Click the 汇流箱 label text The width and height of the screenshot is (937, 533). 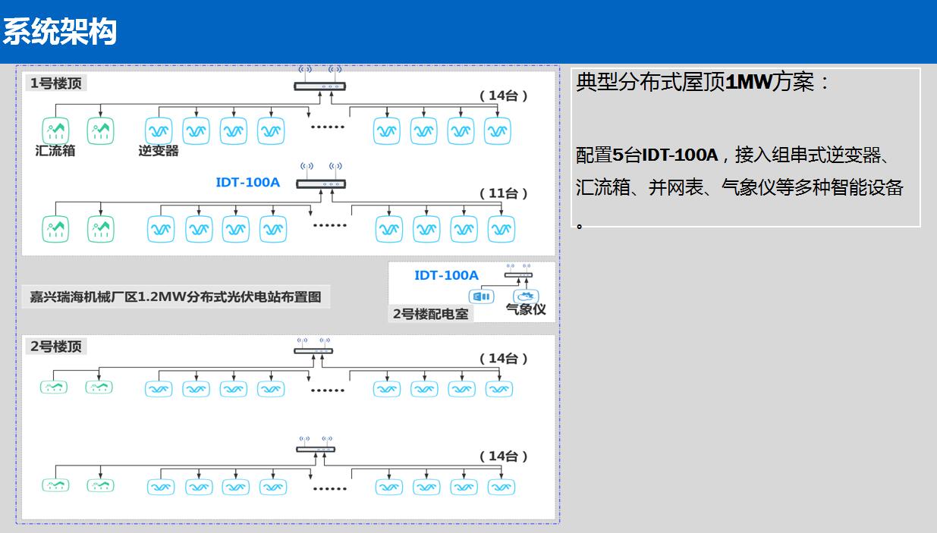pos(55,150)
